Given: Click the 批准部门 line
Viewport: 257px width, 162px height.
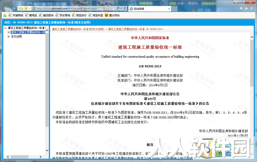Looking at the screenshot, I should coord(150,80).
